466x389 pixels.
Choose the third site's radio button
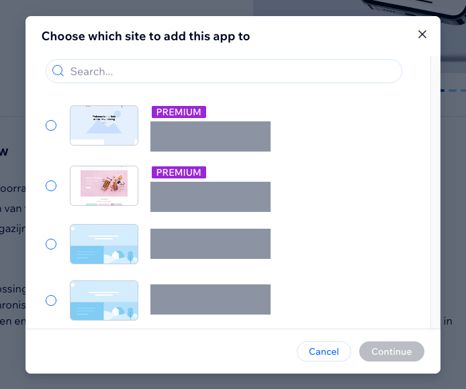[x=51, y=244]
